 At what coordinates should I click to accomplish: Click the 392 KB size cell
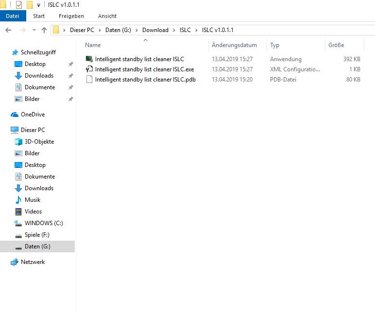[x=352, y=59]
